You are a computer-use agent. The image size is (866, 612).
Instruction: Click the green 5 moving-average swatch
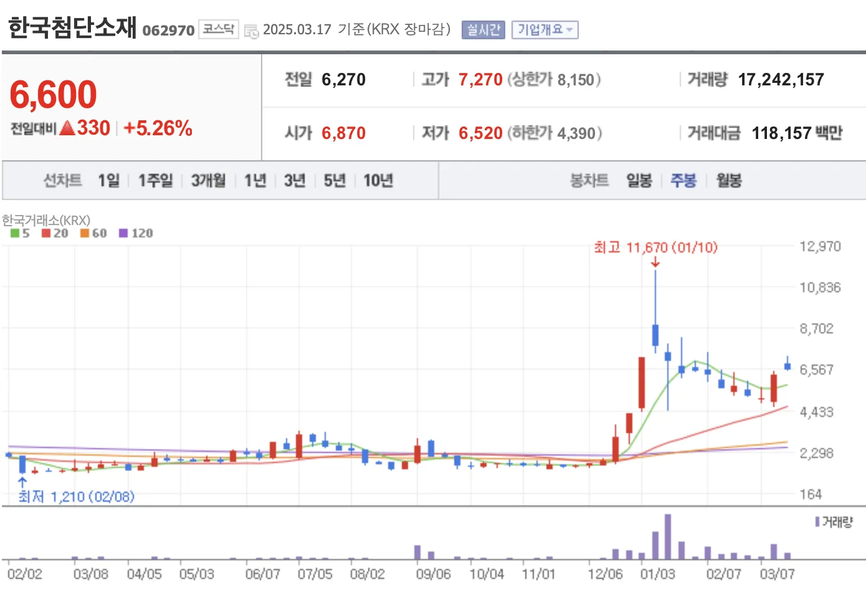(x=15, y=233)
